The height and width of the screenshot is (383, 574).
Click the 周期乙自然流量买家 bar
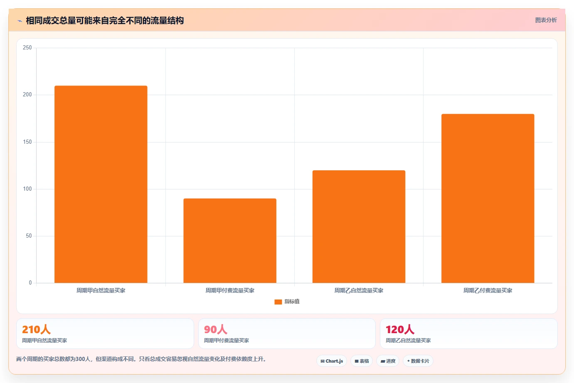click(x=359, y=227)
